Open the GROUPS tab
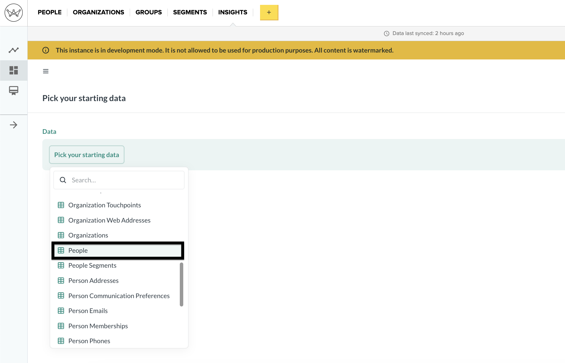Image resolution: width=565 pixels, height=363 pixels. click(149, 12)
